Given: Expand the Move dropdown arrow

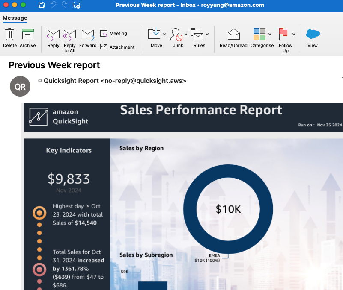Looking at the screenshot, I should [164, 34].
